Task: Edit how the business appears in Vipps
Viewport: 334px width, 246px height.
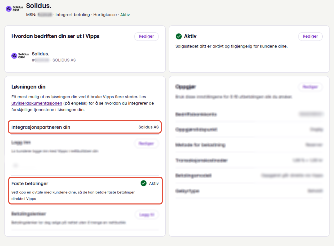Action: 146,36
